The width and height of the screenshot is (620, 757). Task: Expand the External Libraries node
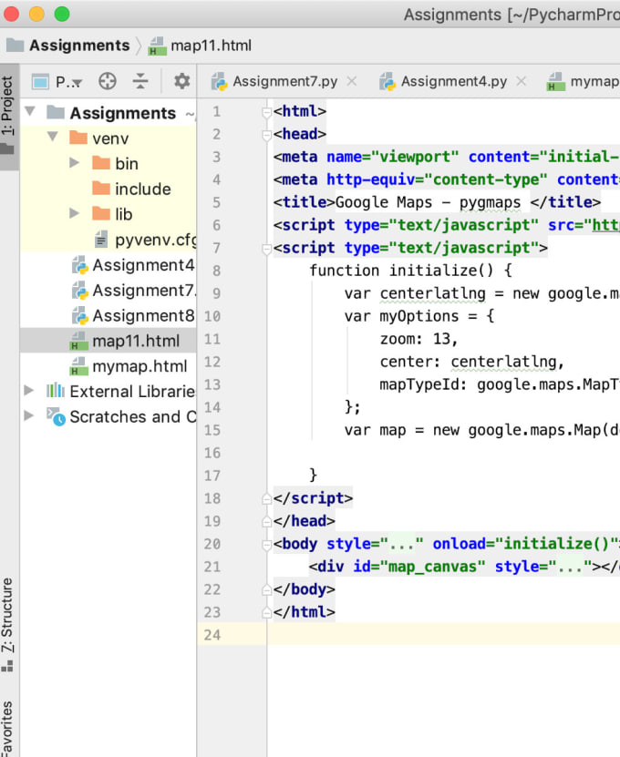(29, 391)
